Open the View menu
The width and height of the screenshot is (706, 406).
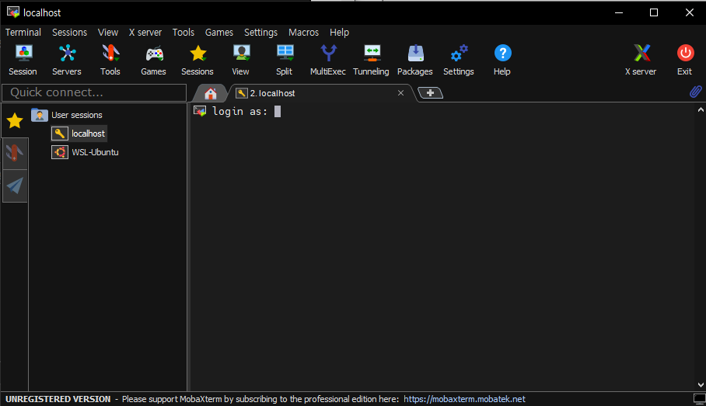pyautogui.click(x=108, y=33)
